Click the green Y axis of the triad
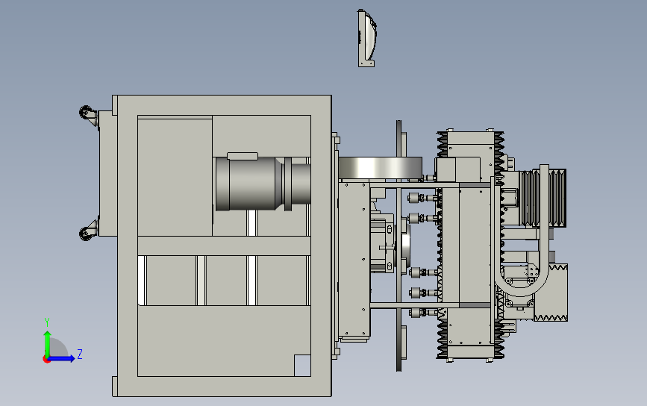 [x=47, y=343]
